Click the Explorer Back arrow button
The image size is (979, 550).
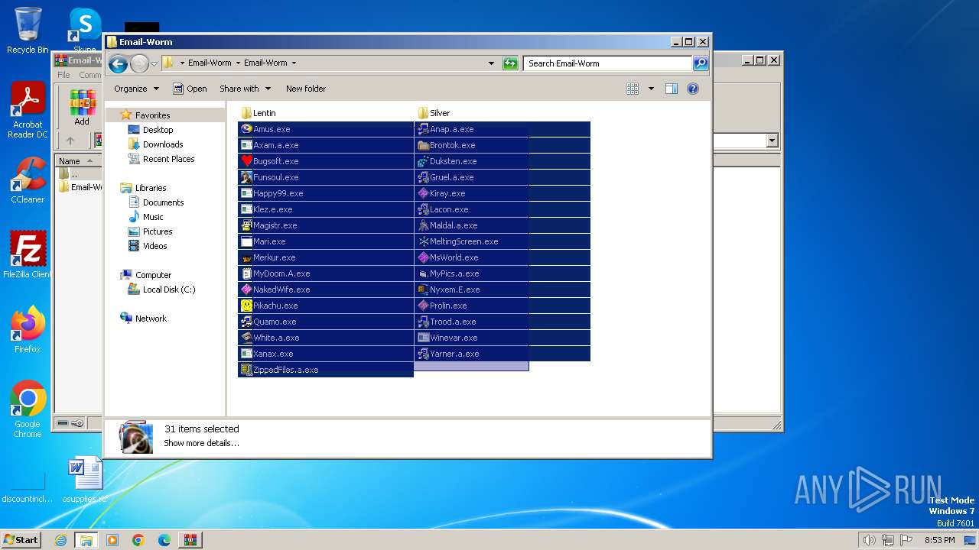(x=118, y=63)
